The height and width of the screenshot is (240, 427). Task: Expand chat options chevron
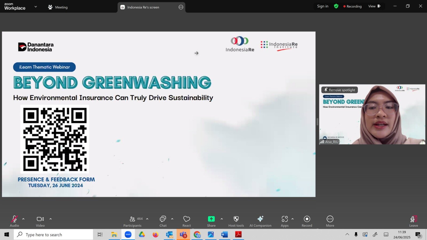pos(172,219)
